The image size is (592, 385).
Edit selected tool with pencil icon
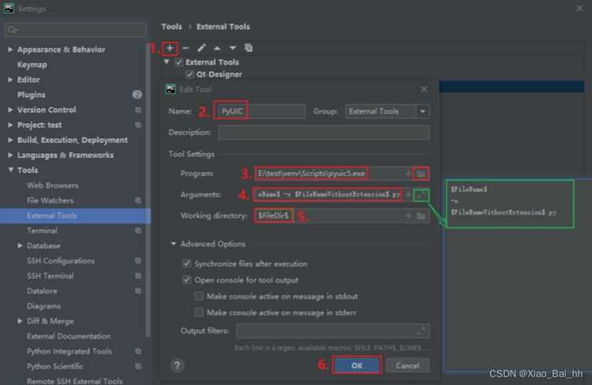201,48
